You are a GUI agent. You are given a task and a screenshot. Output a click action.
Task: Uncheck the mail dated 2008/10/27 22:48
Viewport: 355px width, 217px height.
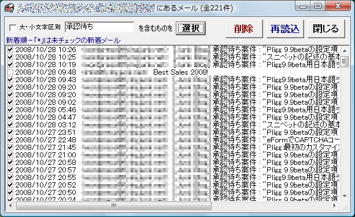10,140
